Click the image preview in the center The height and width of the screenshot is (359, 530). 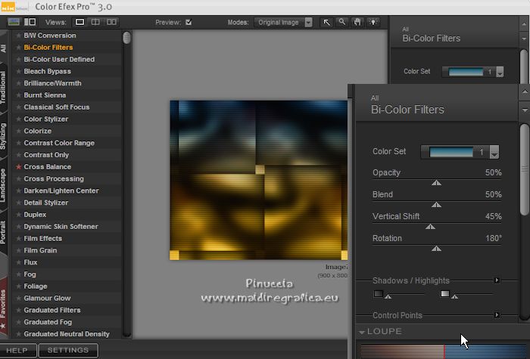pos(259,180)
